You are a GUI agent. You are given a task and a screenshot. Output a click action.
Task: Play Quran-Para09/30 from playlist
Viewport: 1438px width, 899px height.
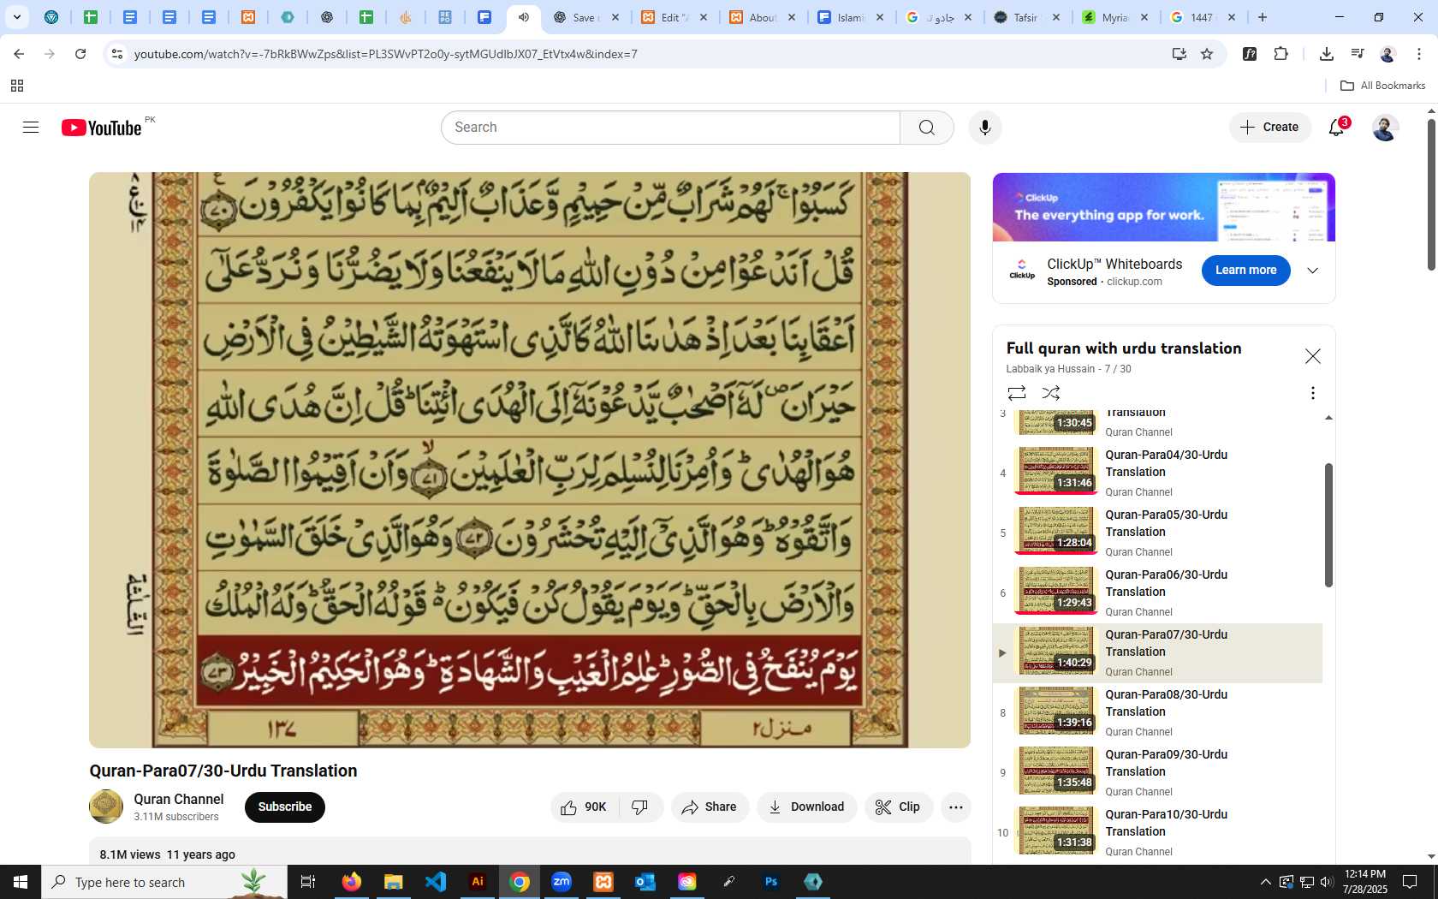(1158, 771)
